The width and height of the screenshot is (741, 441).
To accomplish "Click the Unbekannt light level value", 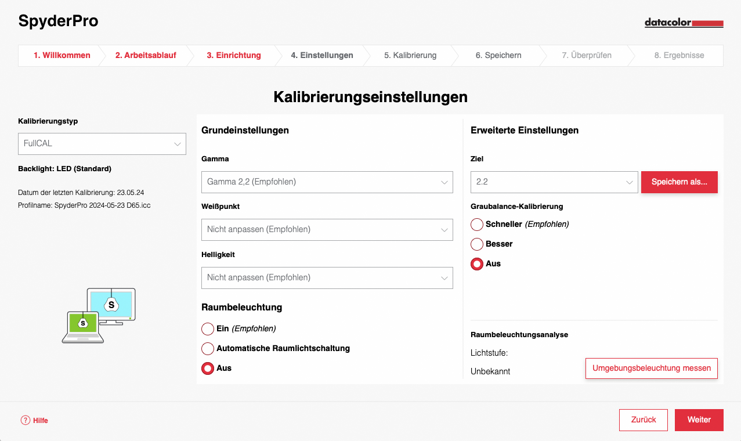I will [x=490, y=371].
